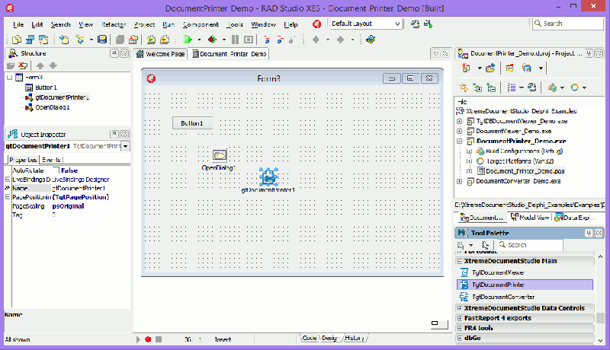Click the New Items toolbar icon
Image resolution: width=610 pixels, height=350 pixels.
click(x=64, y=40)
